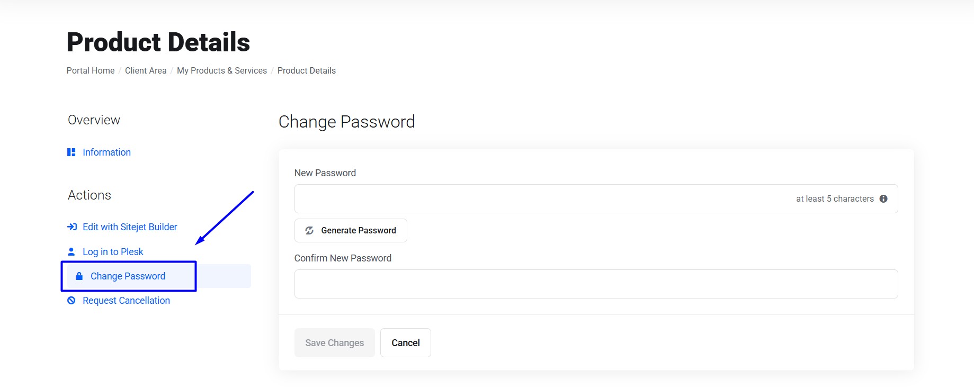Open the Portal Home breadcrumb link
Image resolution: width=974 pixels, height=389 pixels.
pyautogui.click(x=90, y=70)
